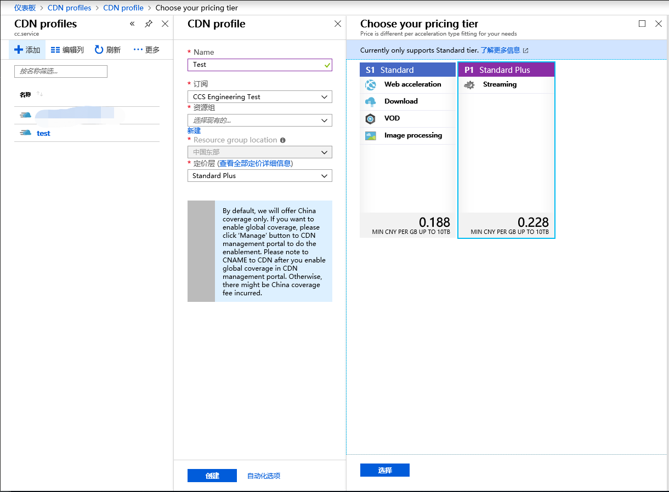Close the CDN profile blade
The width and height of the screenshot is (669, 492).
pyautogui.click(x=338, y=24)
